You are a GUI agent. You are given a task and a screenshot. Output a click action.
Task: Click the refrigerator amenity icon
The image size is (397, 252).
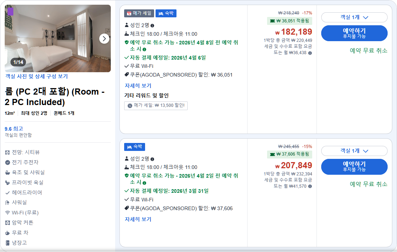coord(7,242)
